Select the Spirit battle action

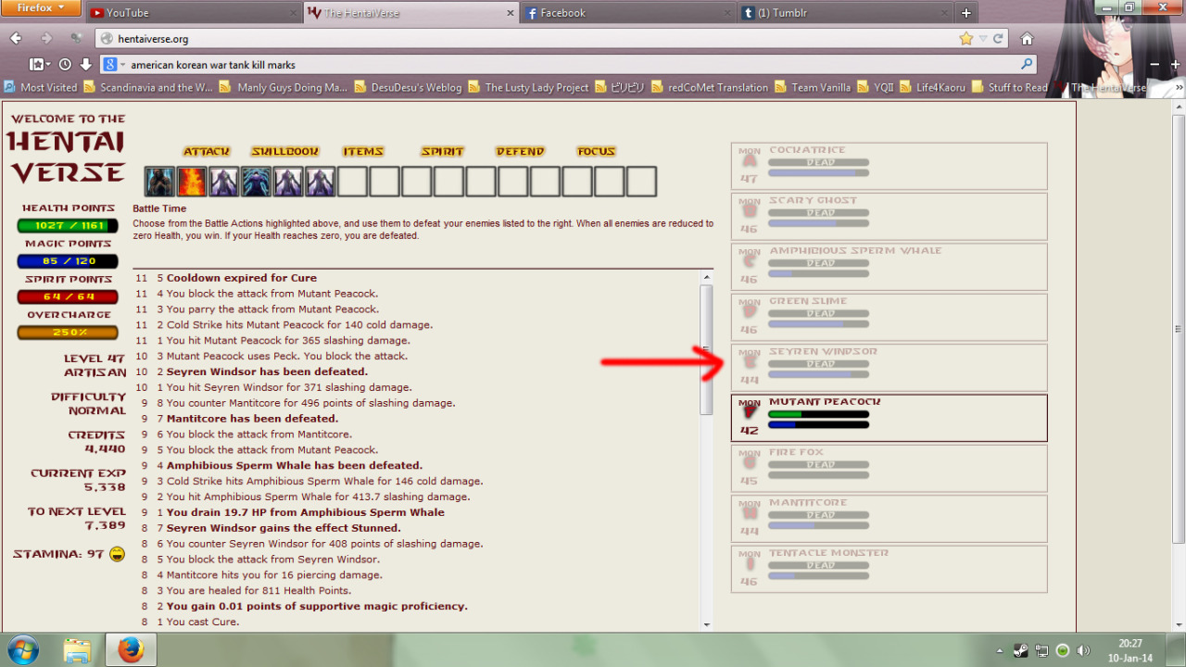tap(442, 152)
